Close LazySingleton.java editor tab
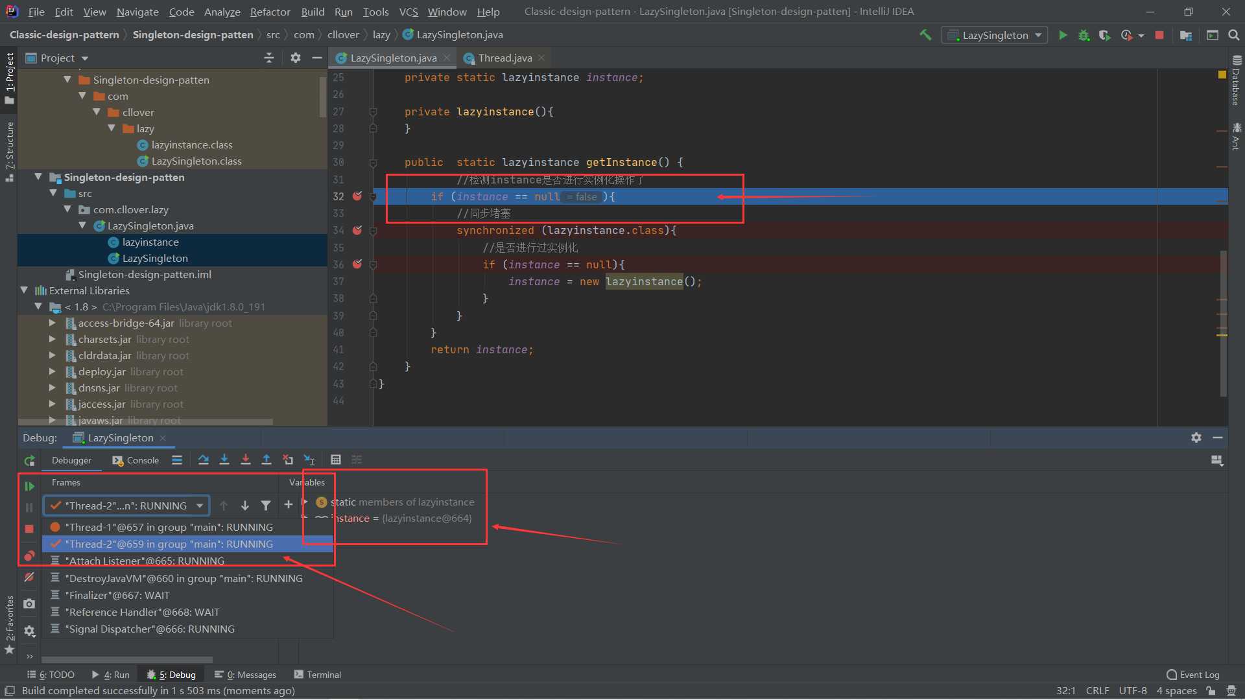This screenshot has height=700, width=1245. pos(447,58)
